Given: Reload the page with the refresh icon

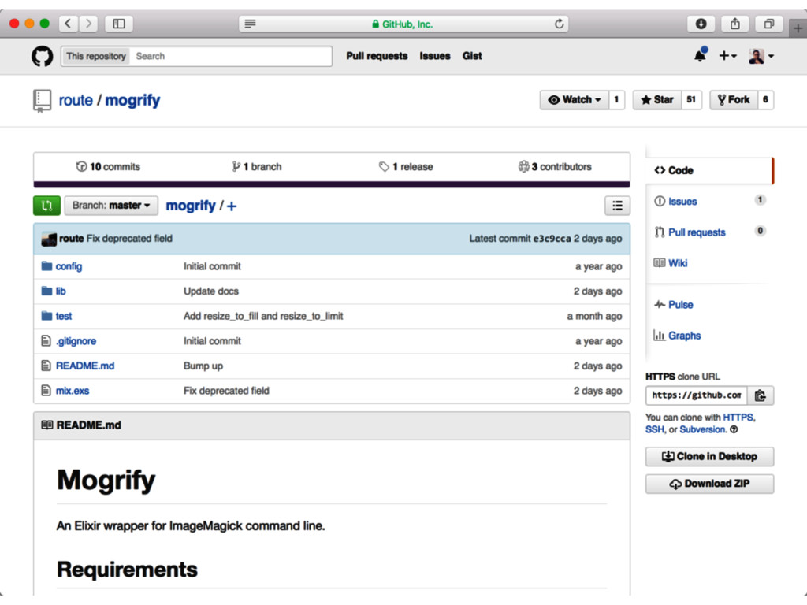Looking at the screenshot, I should (x=559, y=24).
